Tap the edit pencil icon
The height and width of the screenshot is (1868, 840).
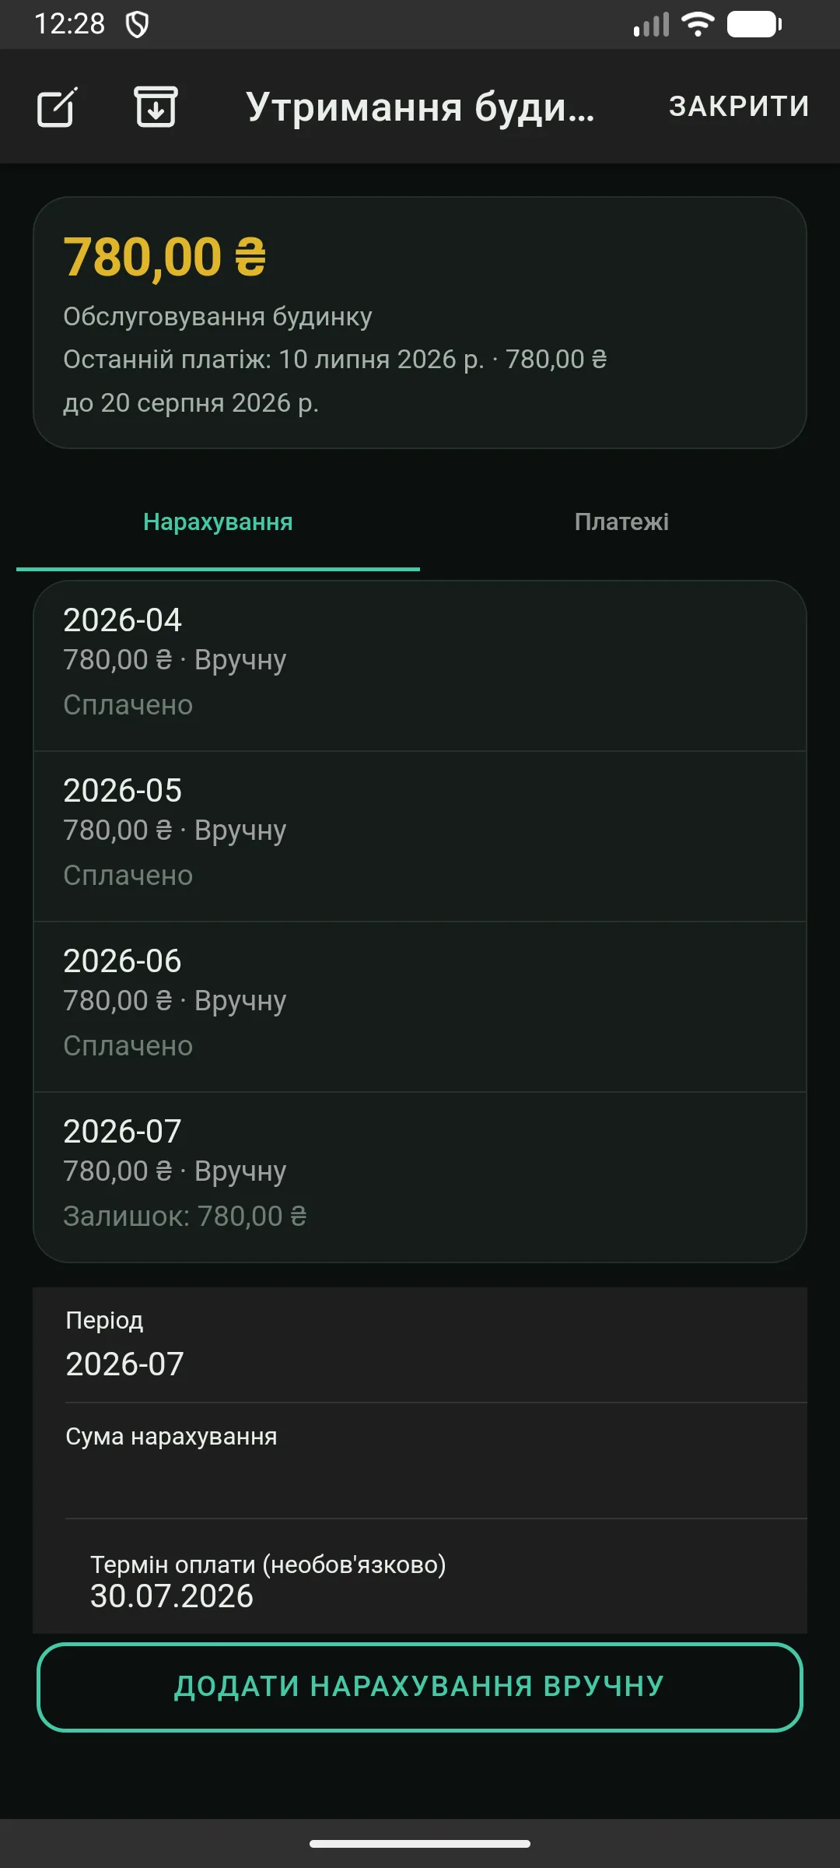pyautogui.click(x=58, y=107)
